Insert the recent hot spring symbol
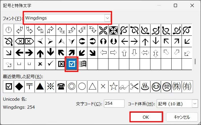 145,87
